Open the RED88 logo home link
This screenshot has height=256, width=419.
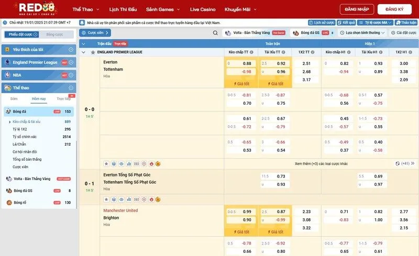[x=36, y=9]
